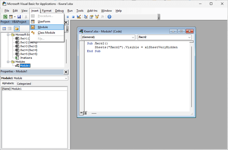Open the Лист2 procedure dropdown
228x150 pixels.
point(164,37)
